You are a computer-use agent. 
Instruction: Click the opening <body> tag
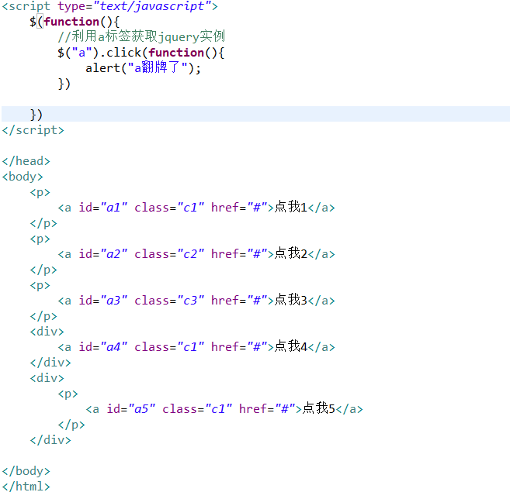pos(23,177)
